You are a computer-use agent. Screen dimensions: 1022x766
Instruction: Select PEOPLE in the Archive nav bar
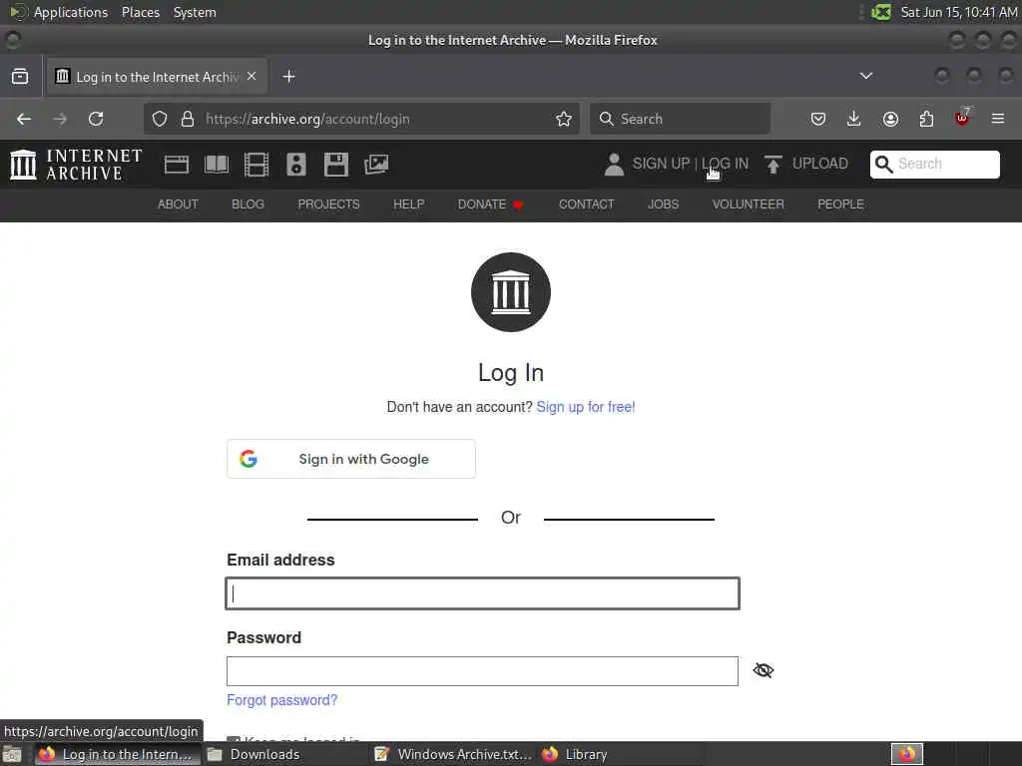[x=840, y=203]
